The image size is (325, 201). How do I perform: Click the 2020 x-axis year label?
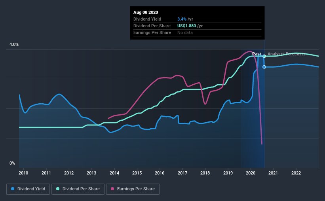point(251,173)
